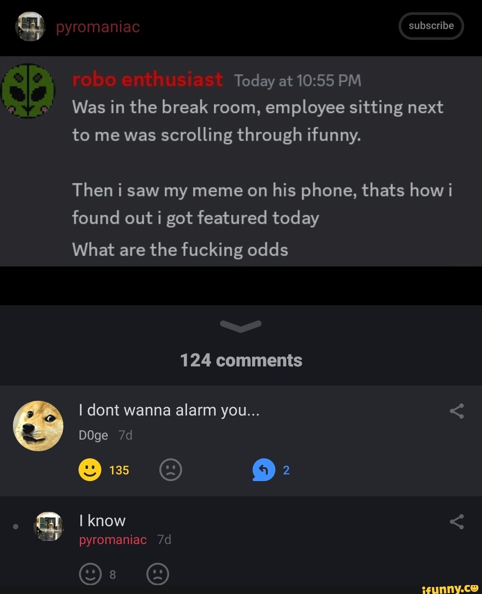Tap the "I dont wanna alarm you..." comment
Screen dimensions: 482x594
pos(169,410)
